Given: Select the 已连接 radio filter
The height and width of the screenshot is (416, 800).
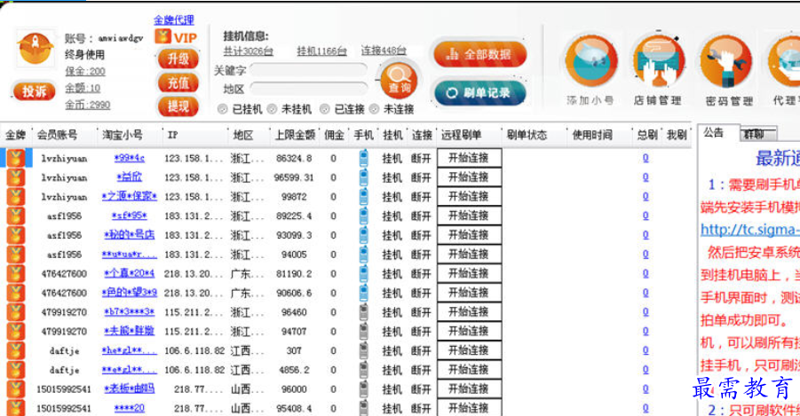Looking at the screenshot, I should point(324,109).
